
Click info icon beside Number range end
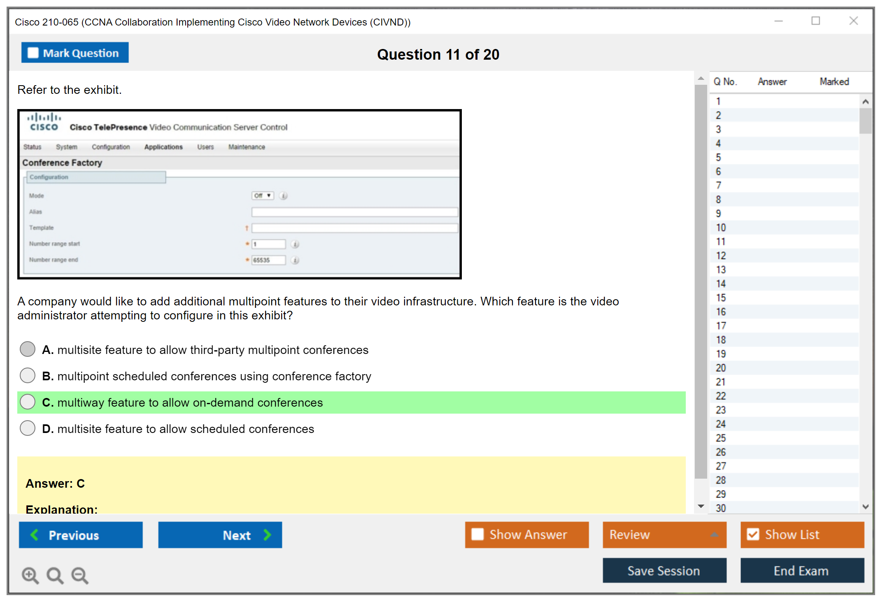[x=295, y=260]
